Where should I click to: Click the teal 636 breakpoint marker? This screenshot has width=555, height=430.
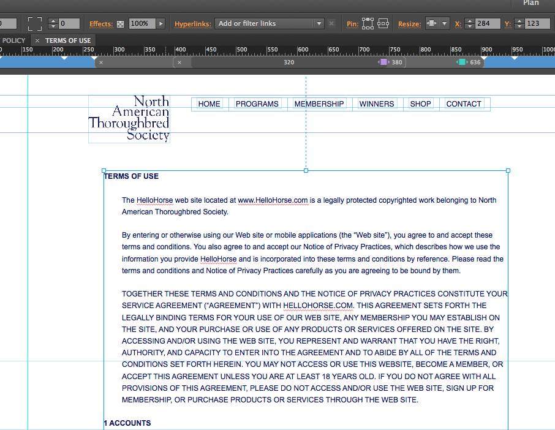[462, 62]
